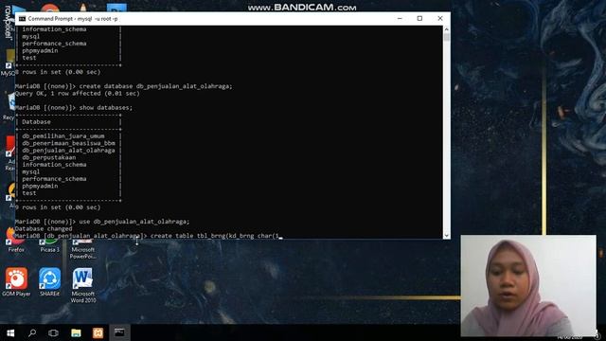The height and width of the screenshot is (341, 606).
Task: Click Command Prompt title bar system icon
Action: (x=23, y=19)
